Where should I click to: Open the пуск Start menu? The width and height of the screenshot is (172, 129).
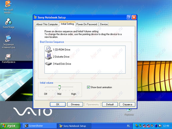click(x=10, y=126)
